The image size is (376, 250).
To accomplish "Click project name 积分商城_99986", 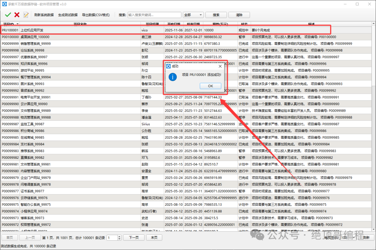I will tap(32, 131).
